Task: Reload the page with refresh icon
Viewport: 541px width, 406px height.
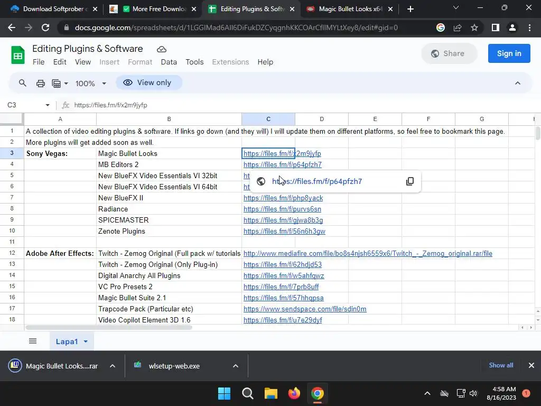Action: pos(45,27)
